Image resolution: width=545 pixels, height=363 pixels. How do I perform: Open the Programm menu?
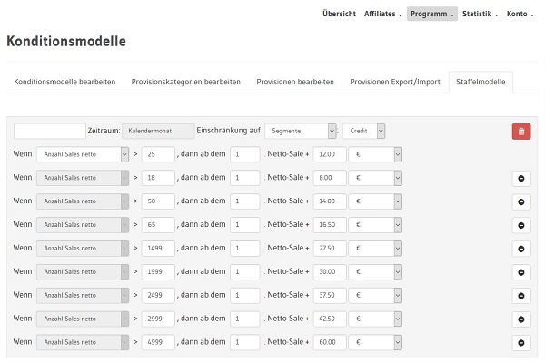click(431, 15)
